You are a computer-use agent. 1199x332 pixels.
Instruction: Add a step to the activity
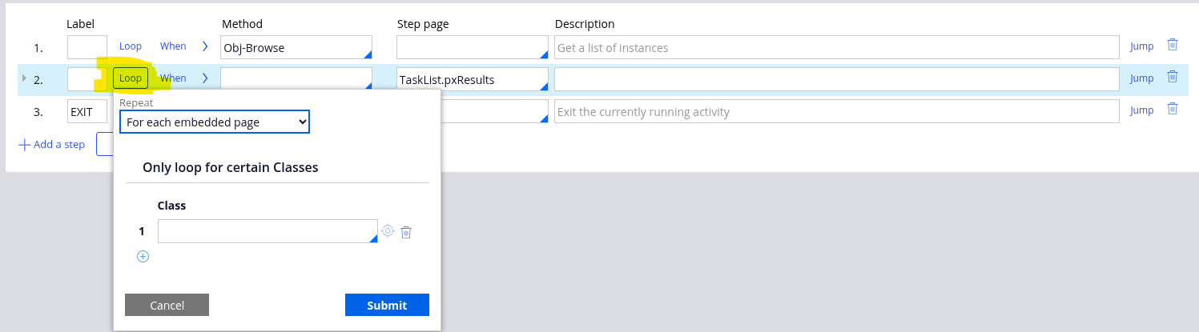(x=51, y=145)
